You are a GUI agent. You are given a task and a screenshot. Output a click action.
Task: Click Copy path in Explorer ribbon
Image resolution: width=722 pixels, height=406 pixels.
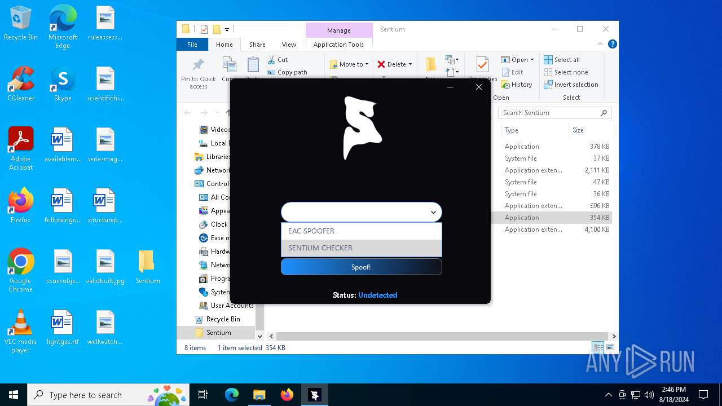coord(287,72)
